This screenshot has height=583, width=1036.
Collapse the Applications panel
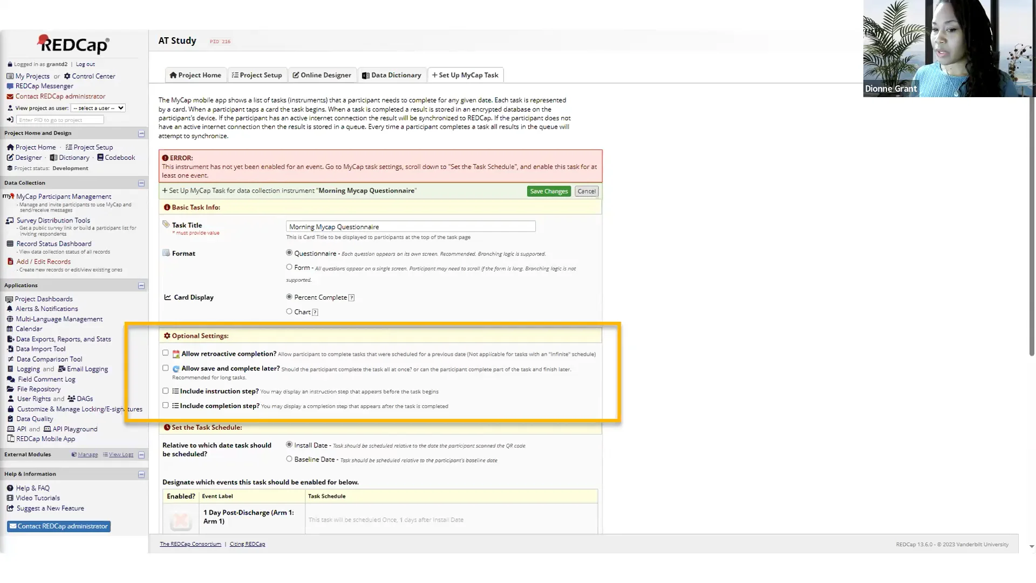[141, 285]
